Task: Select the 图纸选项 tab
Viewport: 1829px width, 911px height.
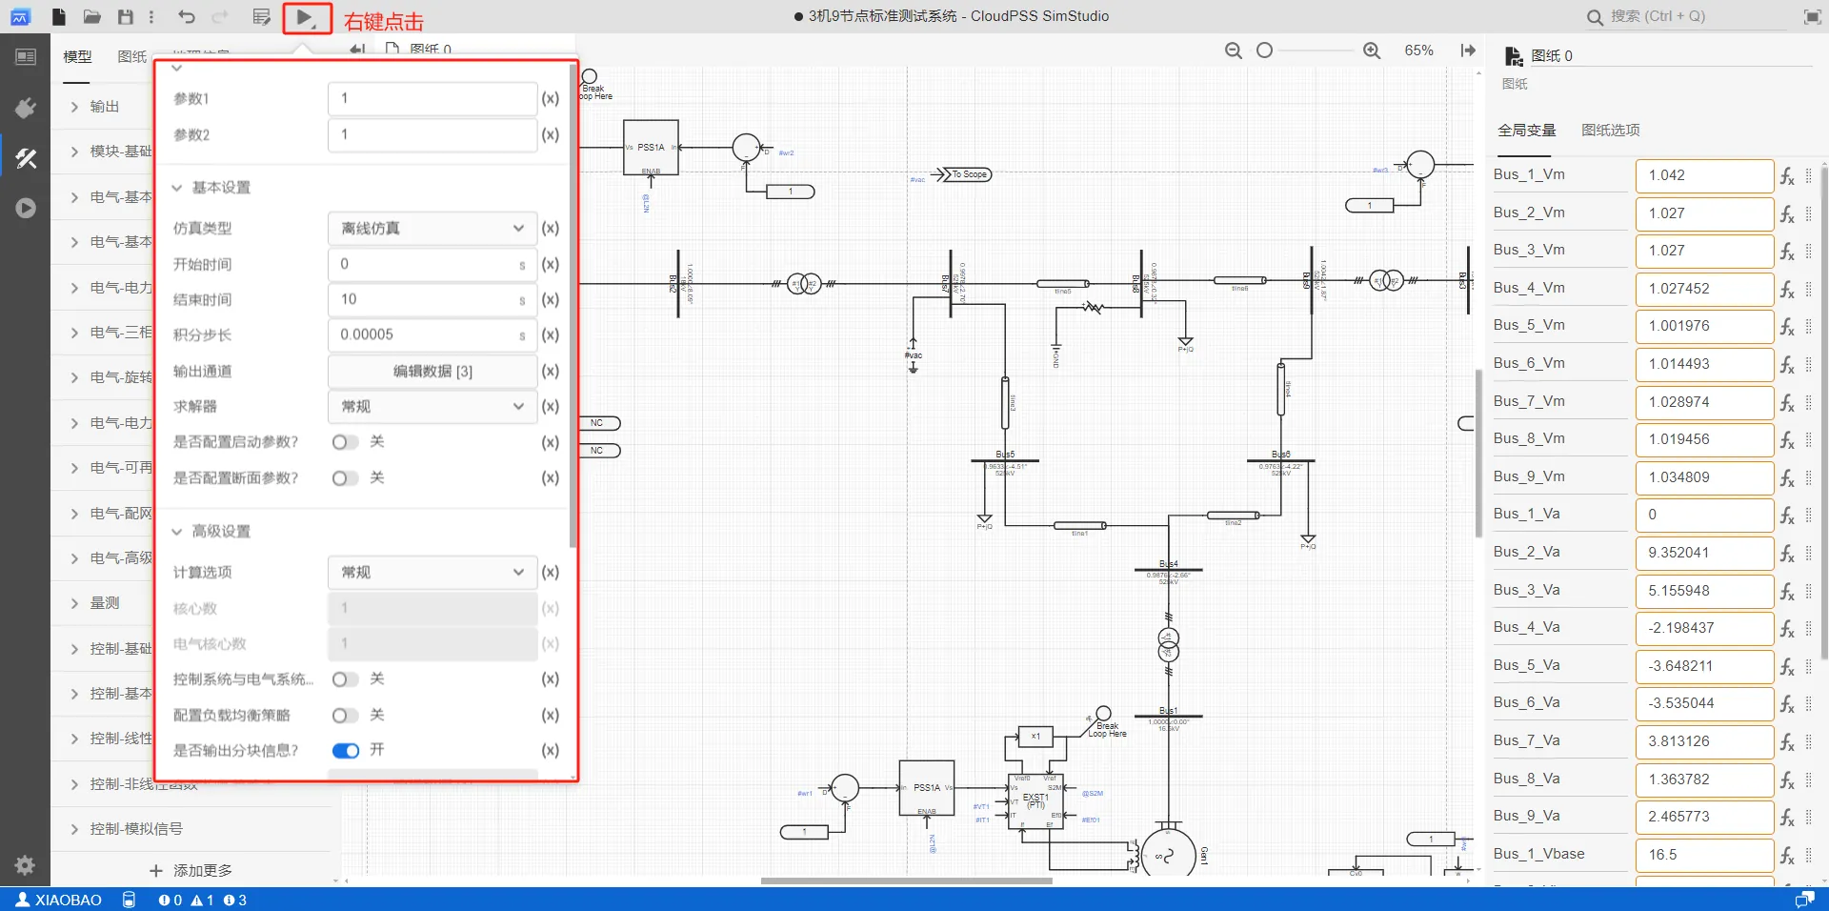Action: point(1611,131)
